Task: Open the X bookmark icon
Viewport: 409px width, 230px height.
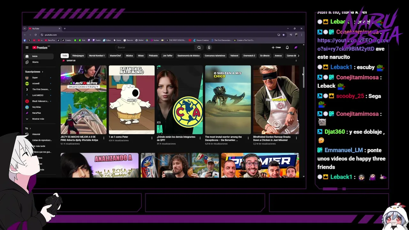Action: [29, 40]
